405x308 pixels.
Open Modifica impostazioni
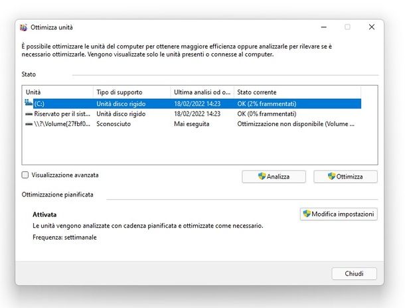tap(339, 214)
